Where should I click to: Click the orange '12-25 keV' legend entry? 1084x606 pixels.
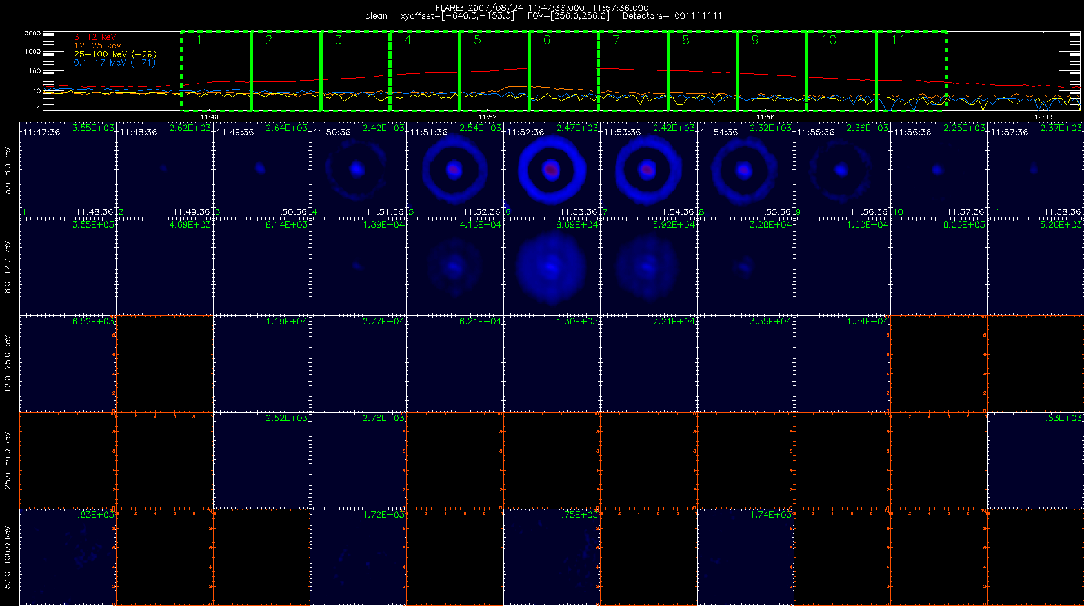[x=97, y=46]
